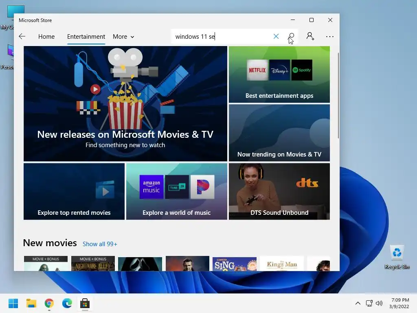Show hidden system tray icons
Screen dimensions: 417x313
[358, 303]
